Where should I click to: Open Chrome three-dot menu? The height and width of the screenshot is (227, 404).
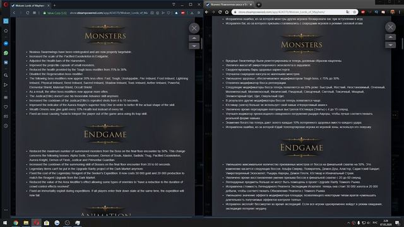coord(400,12)
